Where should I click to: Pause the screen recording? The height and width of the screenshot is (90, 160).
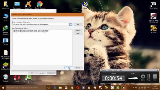[x=149, y=77]
